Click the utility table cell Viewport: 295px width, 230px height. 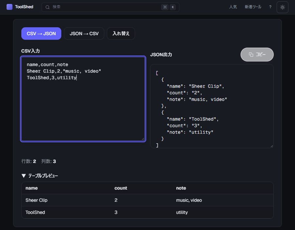tap(182, 213)
